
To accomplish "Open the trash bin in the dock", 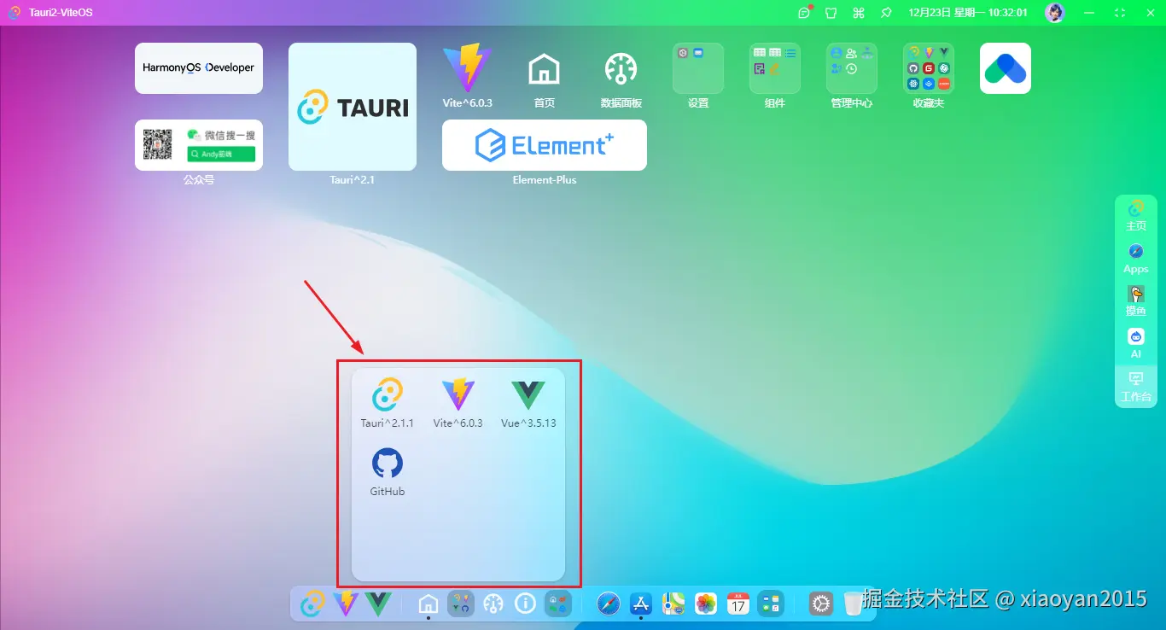I will (854, 604).
